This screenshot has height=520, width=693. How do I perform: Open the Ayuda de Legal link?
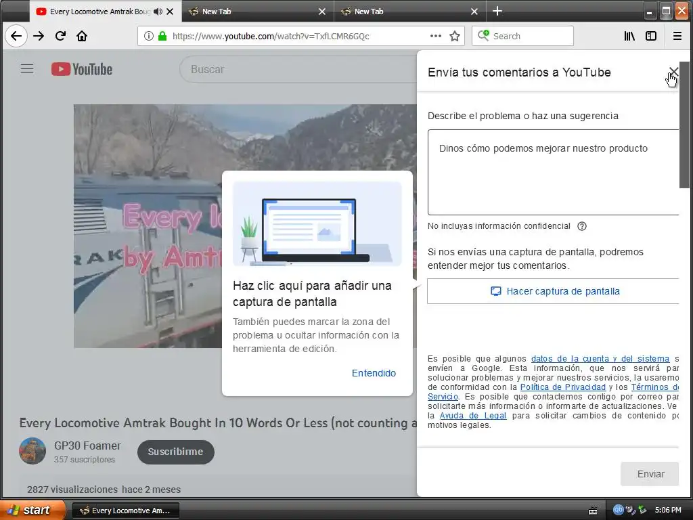473,416
